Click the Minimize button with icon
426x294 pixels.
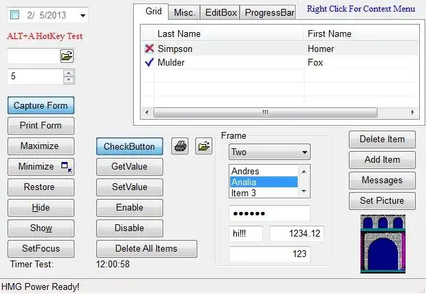click(41, 166)
